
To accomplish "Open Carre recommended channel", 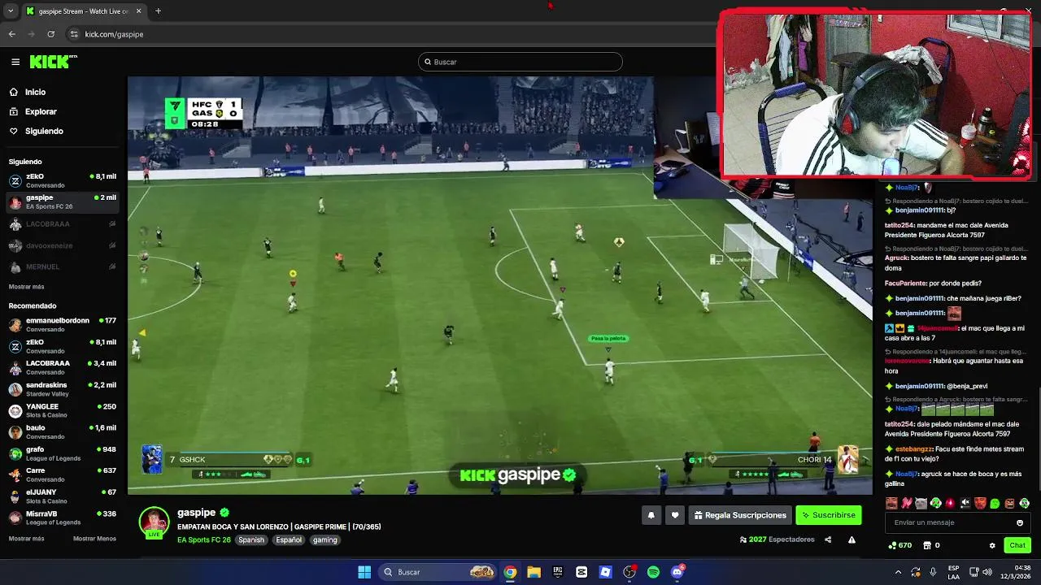I will (63, 475).
